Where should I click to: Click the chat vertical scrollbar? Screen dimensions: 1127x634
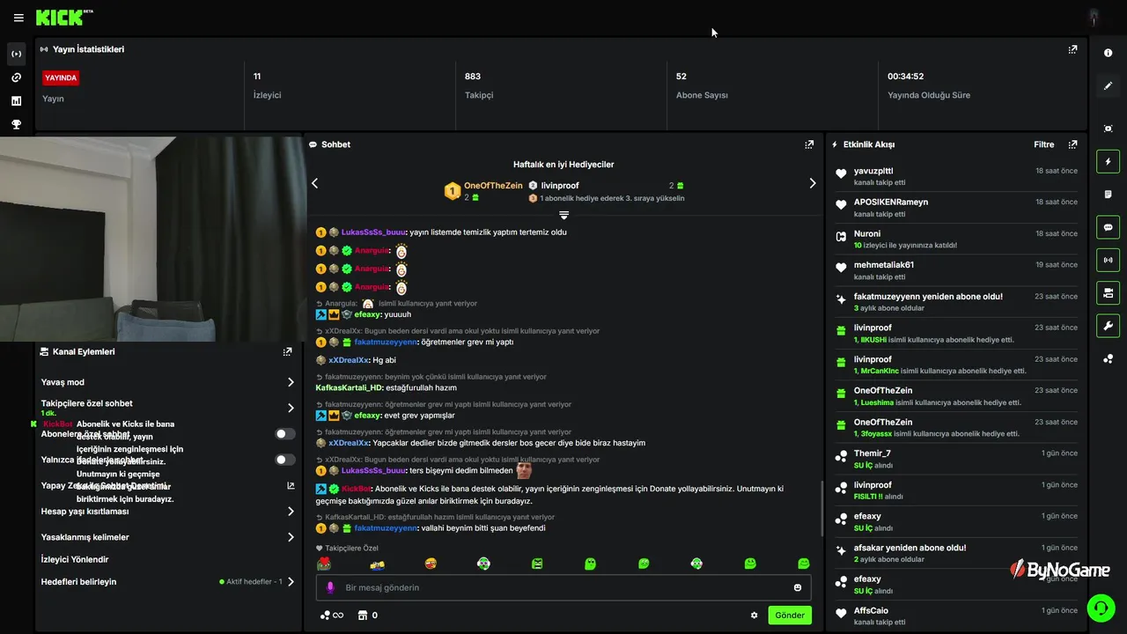pos(821,509)
